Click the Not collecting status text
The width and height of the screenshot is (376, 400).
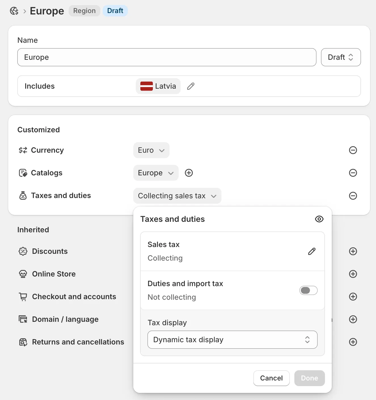click(x=172, y=297)
